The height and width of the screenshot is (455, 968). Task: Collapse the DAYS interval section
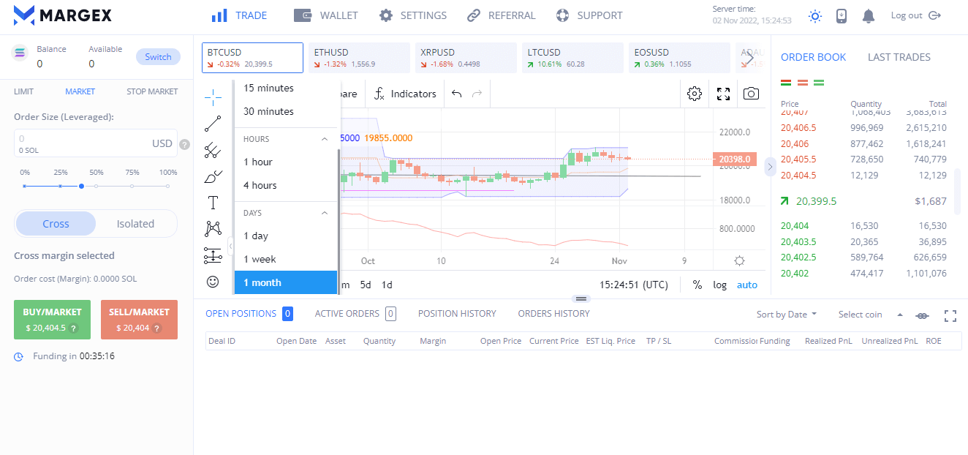(x=325, y=213)
